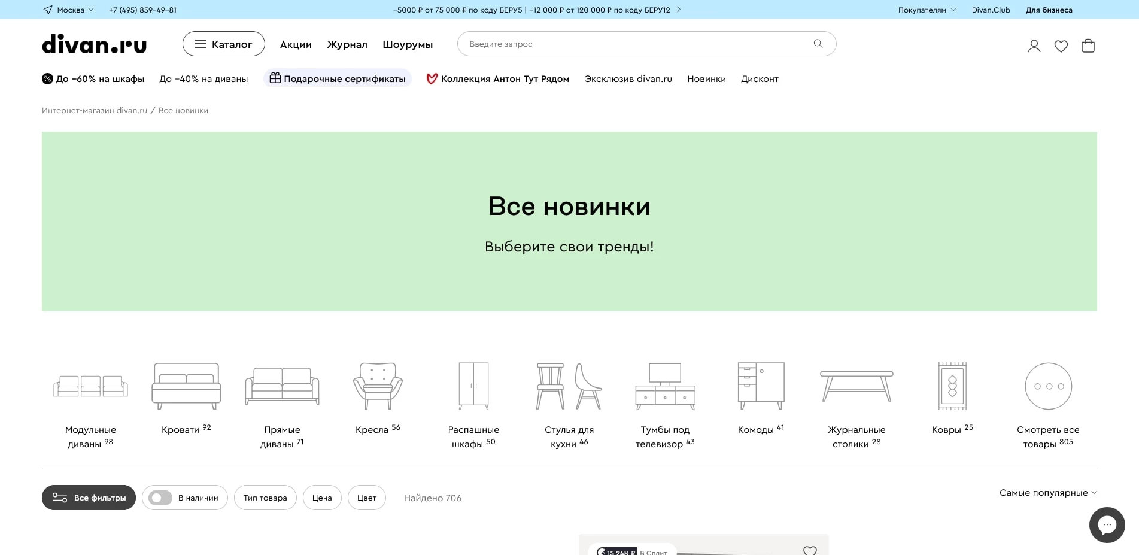Open the shopping cart icon

tap(1089, 45)
